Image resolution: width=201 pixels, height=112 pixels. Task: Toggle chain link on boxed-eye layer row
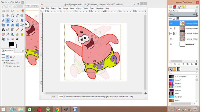(x=175, y=34)
